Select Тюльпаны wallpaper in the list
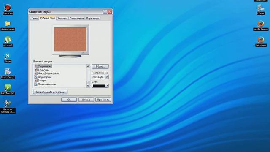 tap(43, 70)
